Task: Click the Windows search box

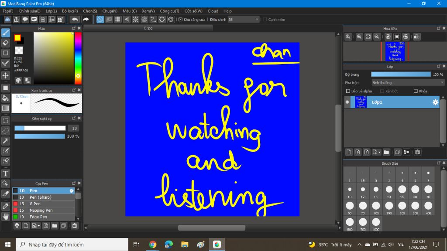Action: [x=72, y=244]
